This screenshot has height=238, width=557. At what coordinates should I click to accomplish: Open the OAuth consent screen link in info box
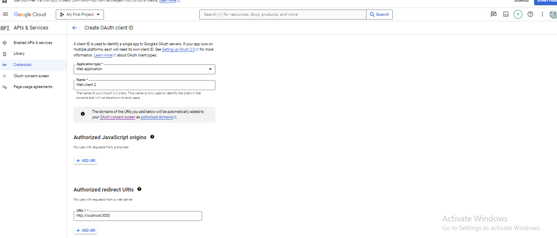tap(118, 117)
